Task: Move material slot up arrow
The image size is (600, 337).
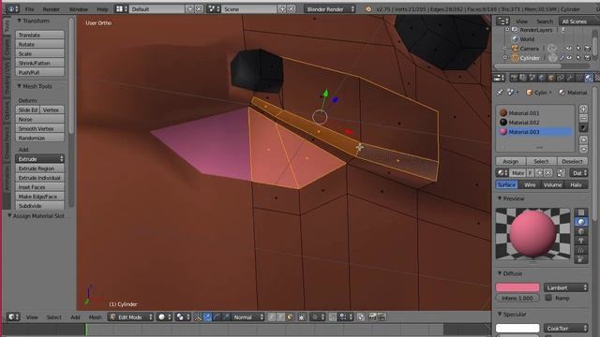Action: click(x=583, y=139)
